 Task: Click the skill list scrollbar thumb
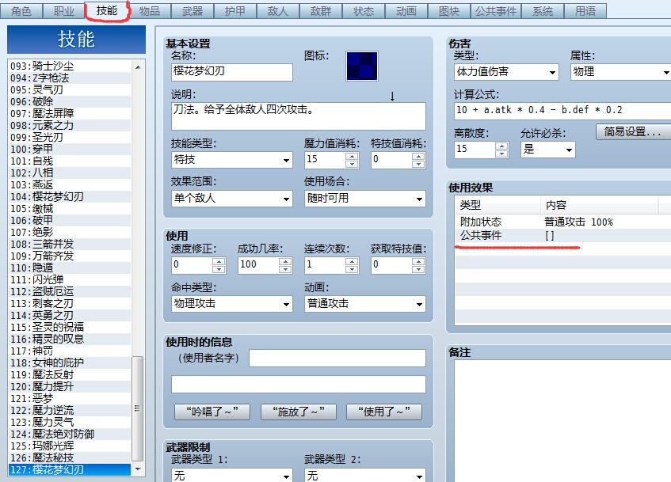point(138,409)
